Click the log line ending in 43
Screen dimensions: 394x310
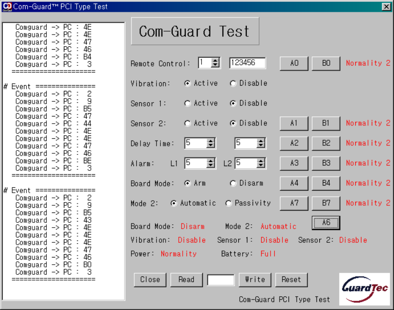(x=53, y=220)
